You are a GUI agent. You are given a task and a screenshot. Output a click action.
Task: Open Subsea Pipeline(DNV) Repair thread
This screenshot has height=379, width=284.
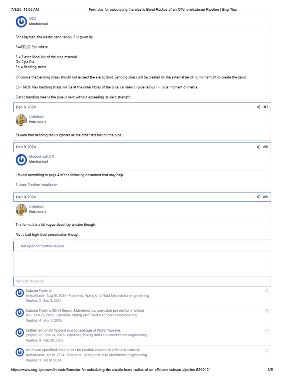85,310
